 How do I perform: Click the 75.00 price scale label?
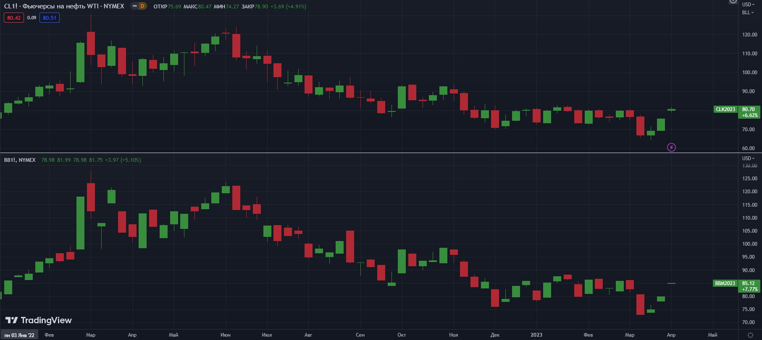pyautogui.click(x=749, y=309)
